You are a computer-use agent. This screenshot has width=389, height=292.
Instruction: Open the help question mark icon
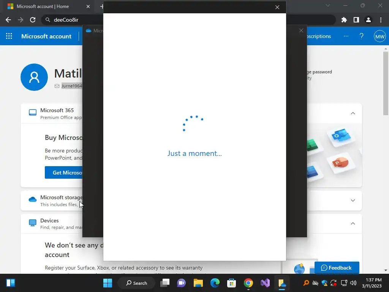[362, 36]
